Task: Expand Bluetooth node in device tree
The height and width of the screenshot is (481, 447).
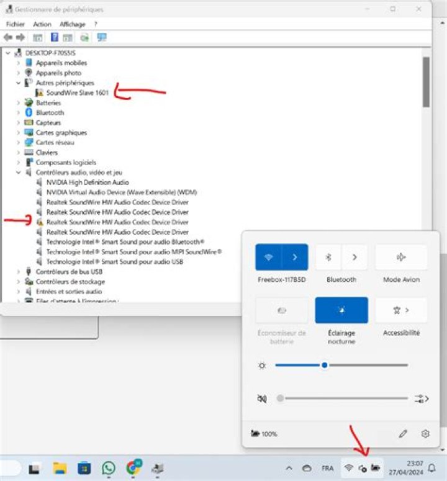Action: (x=19, y=112)
